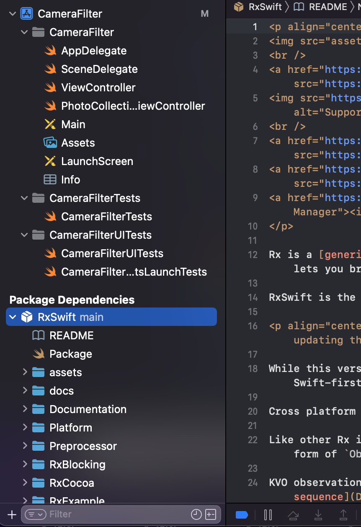Select the RxCocoa folder
Screen dimensions: 361x527
click(72, 483)
